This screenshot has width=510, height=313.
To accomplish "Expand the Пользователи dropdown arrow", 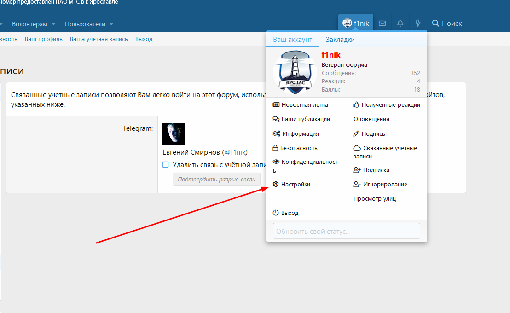I will click(111, 24).
